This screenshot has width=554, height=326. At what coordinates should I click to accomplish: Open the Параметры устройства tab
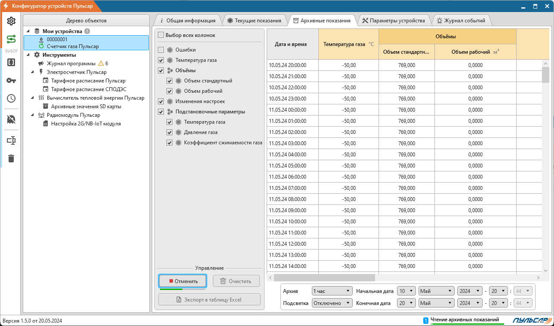click(393, 20)
